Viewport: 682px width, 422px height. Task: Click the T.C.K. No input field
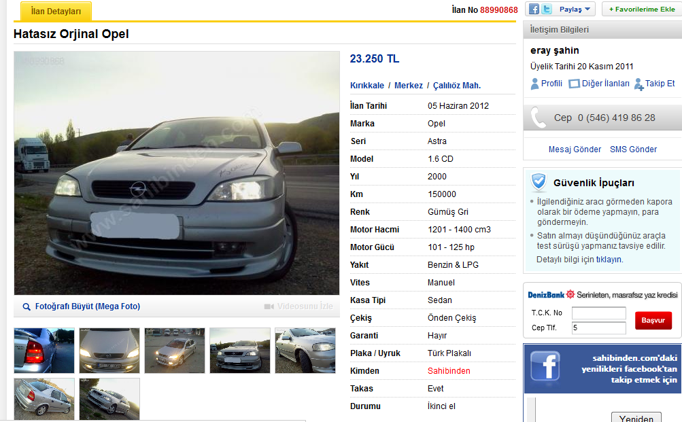pyautogui.click(x=598, y=313)
